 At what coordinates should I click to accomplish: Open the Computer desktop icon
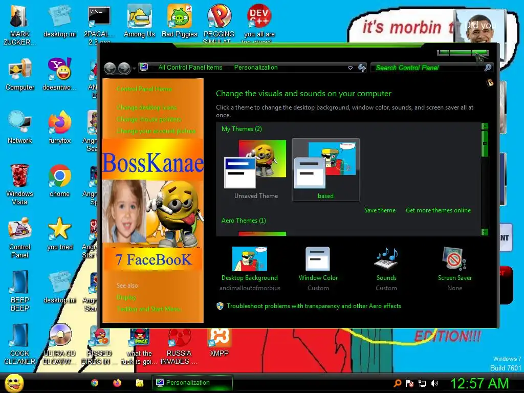20,74
